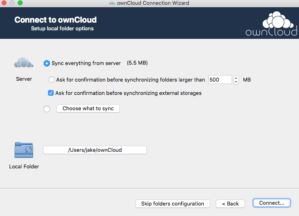Image resolution: width=299 pixels, height=216 pixels.
Task: Change local folder path /Users/jake/ownCloud
Action: 95,150
